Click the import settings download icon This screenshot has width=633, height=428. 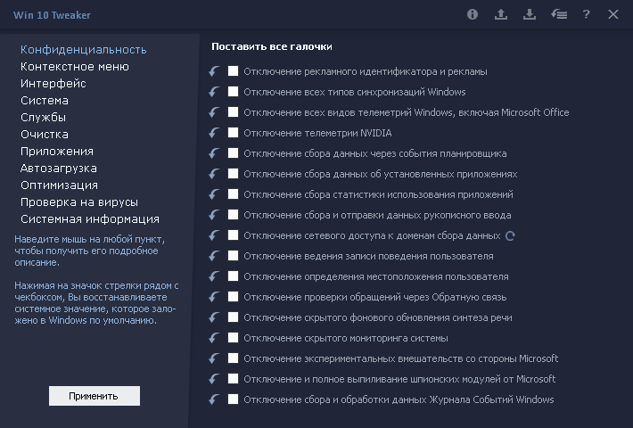(x=530, y=14)
